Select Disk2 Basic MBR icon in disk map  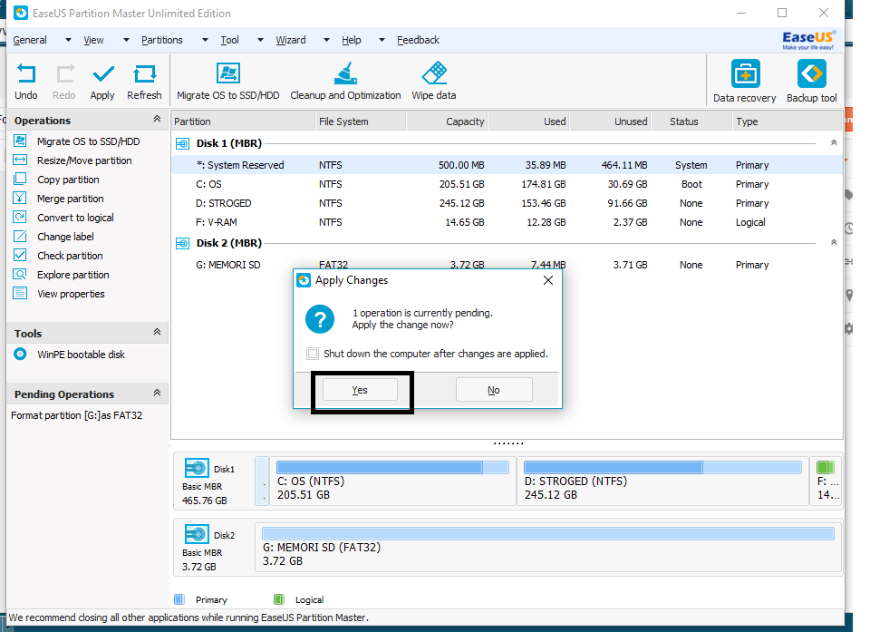coord(197,534)
